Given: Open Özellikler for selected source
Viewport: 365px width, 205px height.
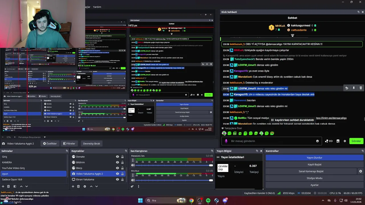Looking at the screenshot, I should click(x=50, y=143).
